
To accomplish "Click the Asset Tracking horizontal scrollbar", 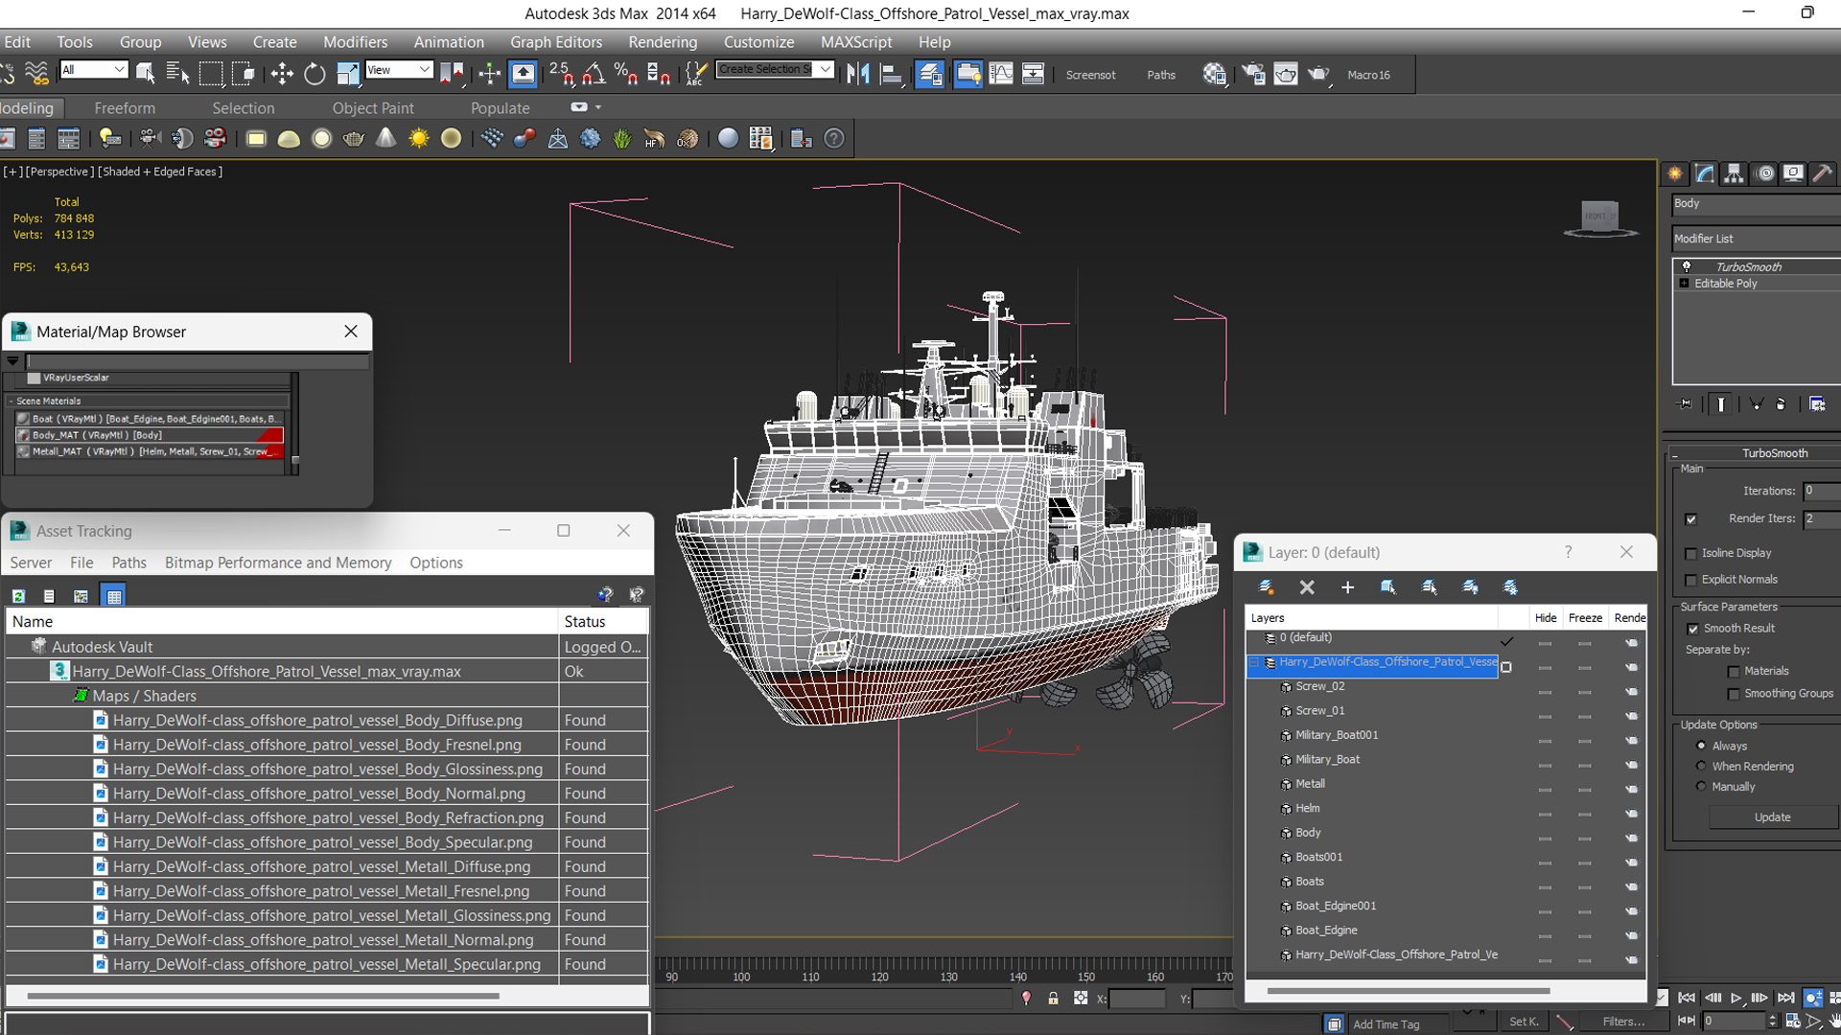I will (263, 996).
